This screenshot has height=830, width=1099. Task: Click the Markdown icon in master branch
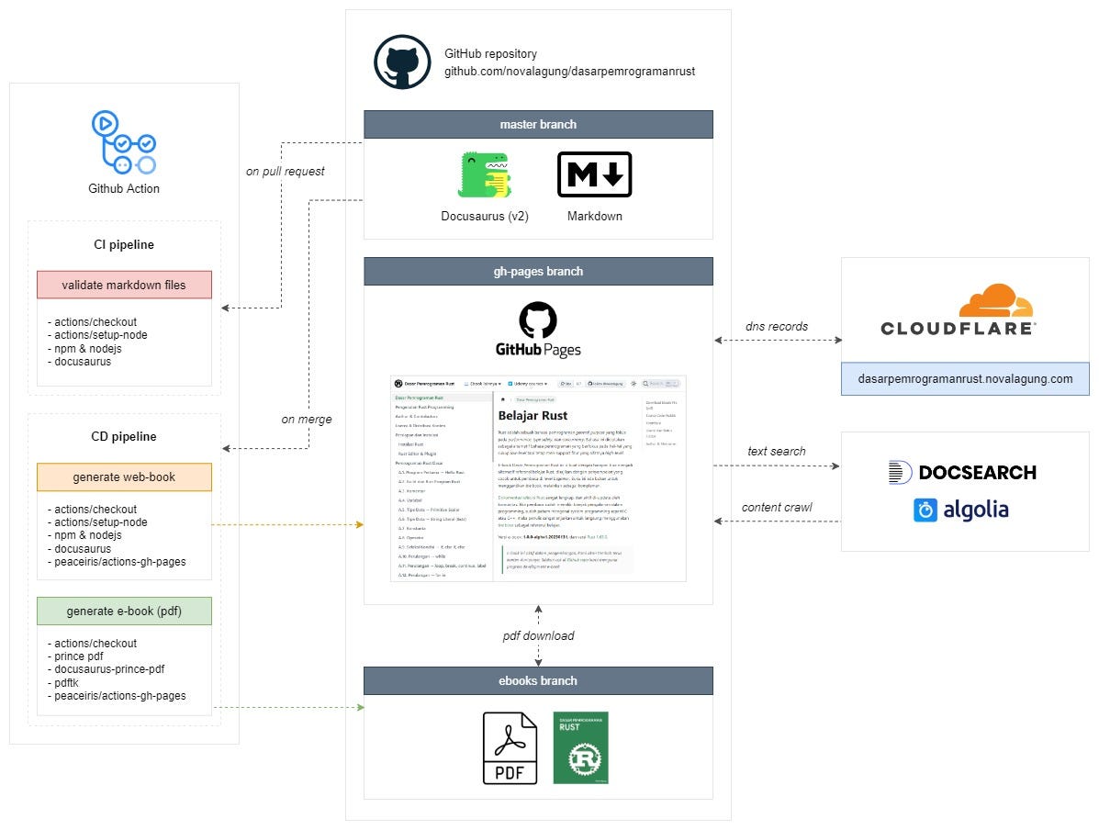[594, 174]
